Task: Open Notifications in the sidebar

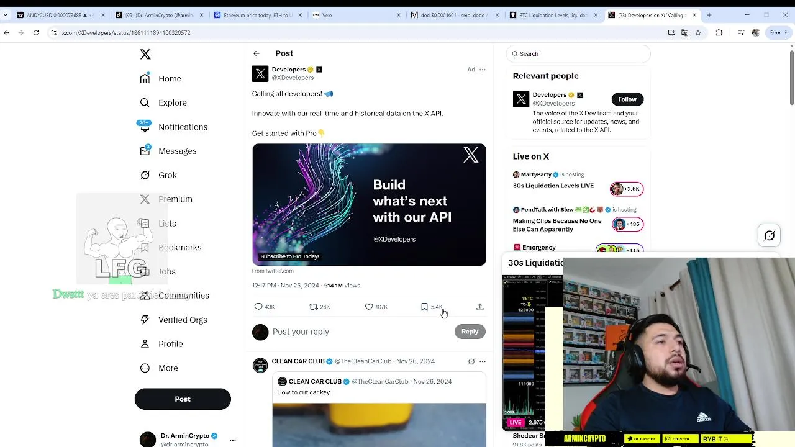Action: point(173,127)
